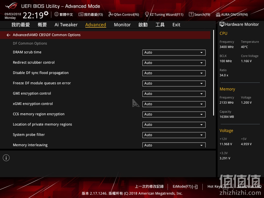Viewport: 264px width, 198px height.
Task: Open the Monitor tab
Action: [122, 25]
